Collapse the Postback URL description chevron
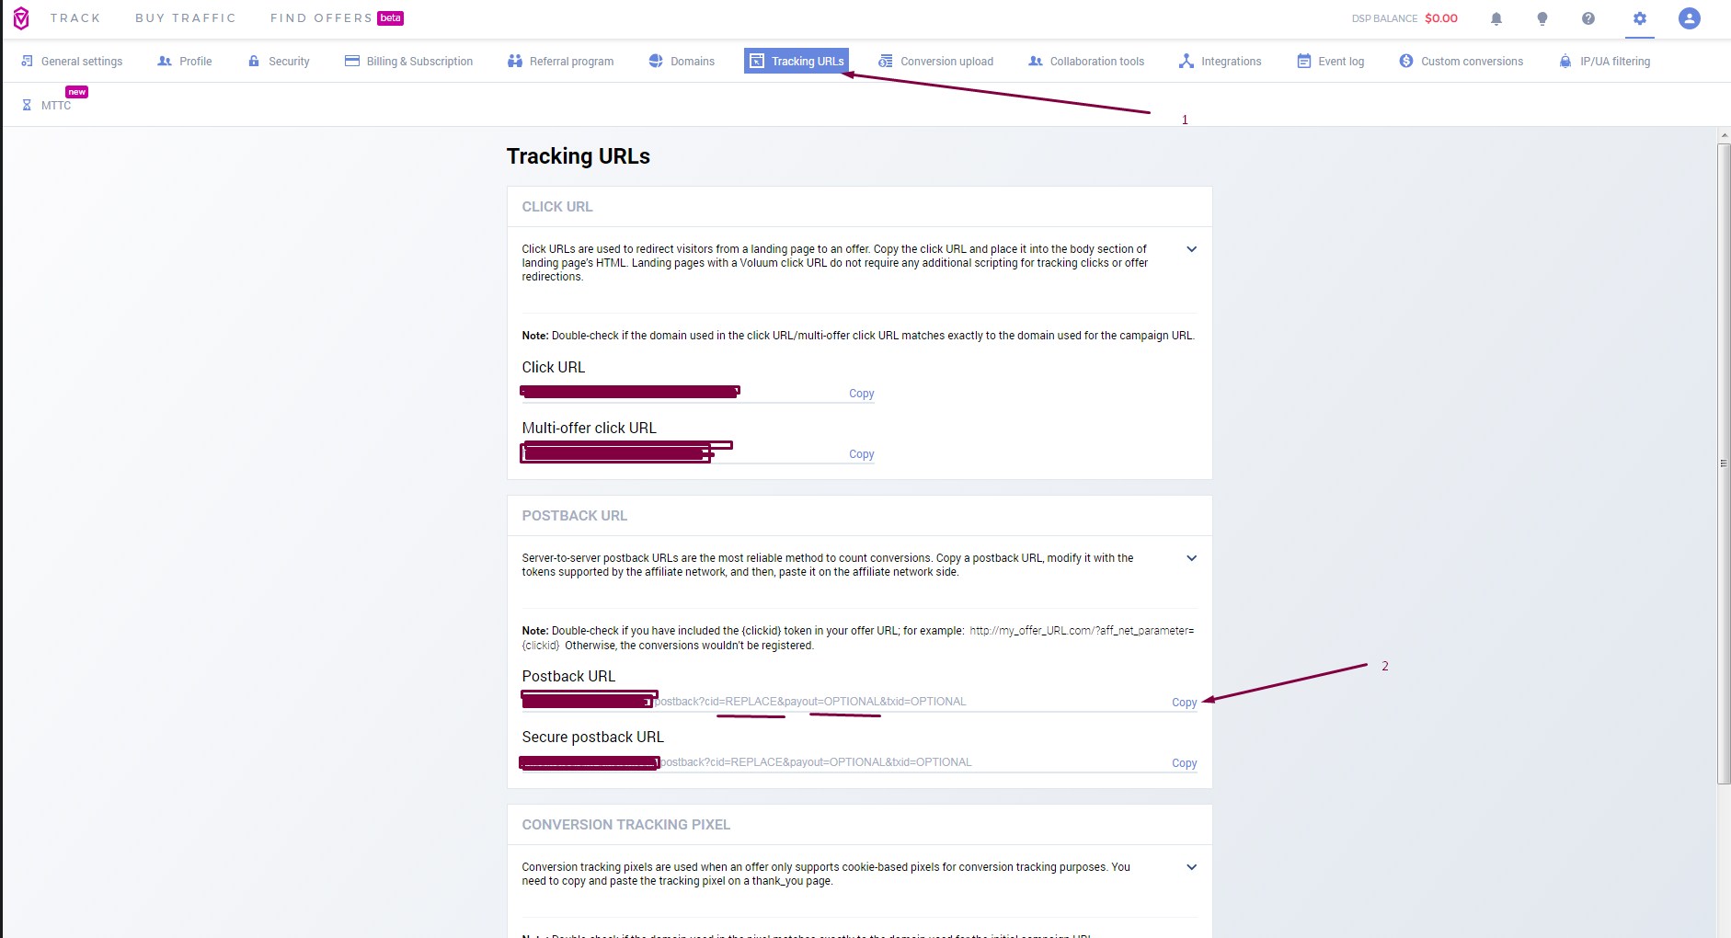Image resolution: width=1731 pixels, height=938 pixels. 1191,558
